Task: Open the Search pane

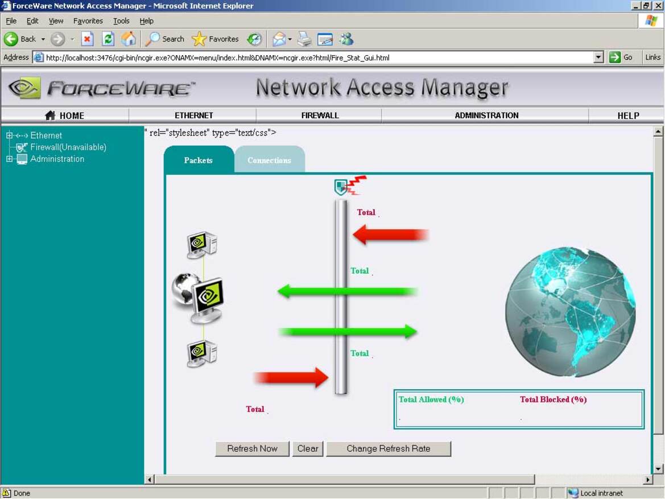Action: (164, 39)
